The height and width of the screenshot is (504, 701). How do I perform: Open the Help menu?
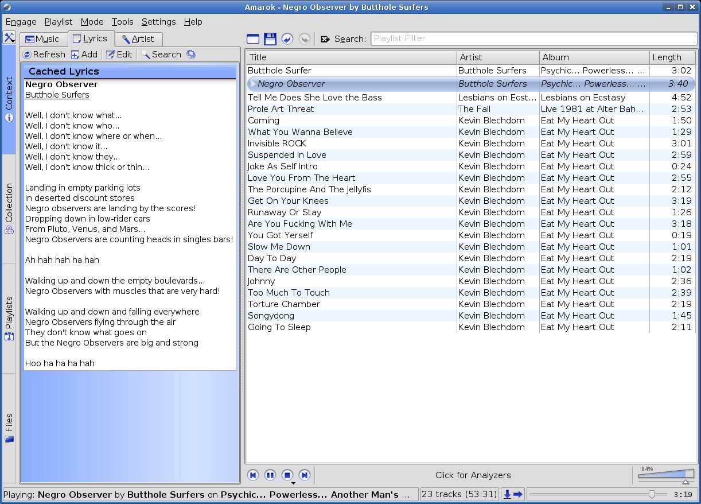[x=193, y=22]
